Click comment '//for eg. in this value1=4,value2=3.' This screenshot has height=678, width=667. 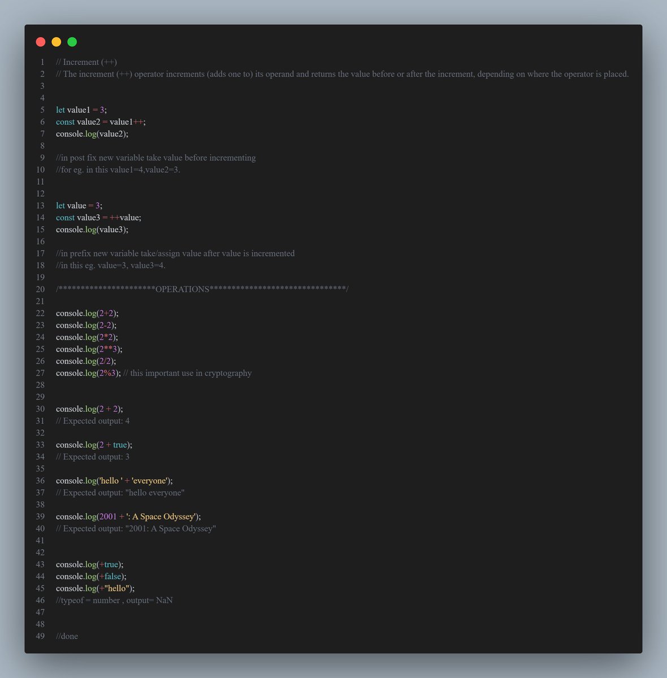(x=118, y=169)
